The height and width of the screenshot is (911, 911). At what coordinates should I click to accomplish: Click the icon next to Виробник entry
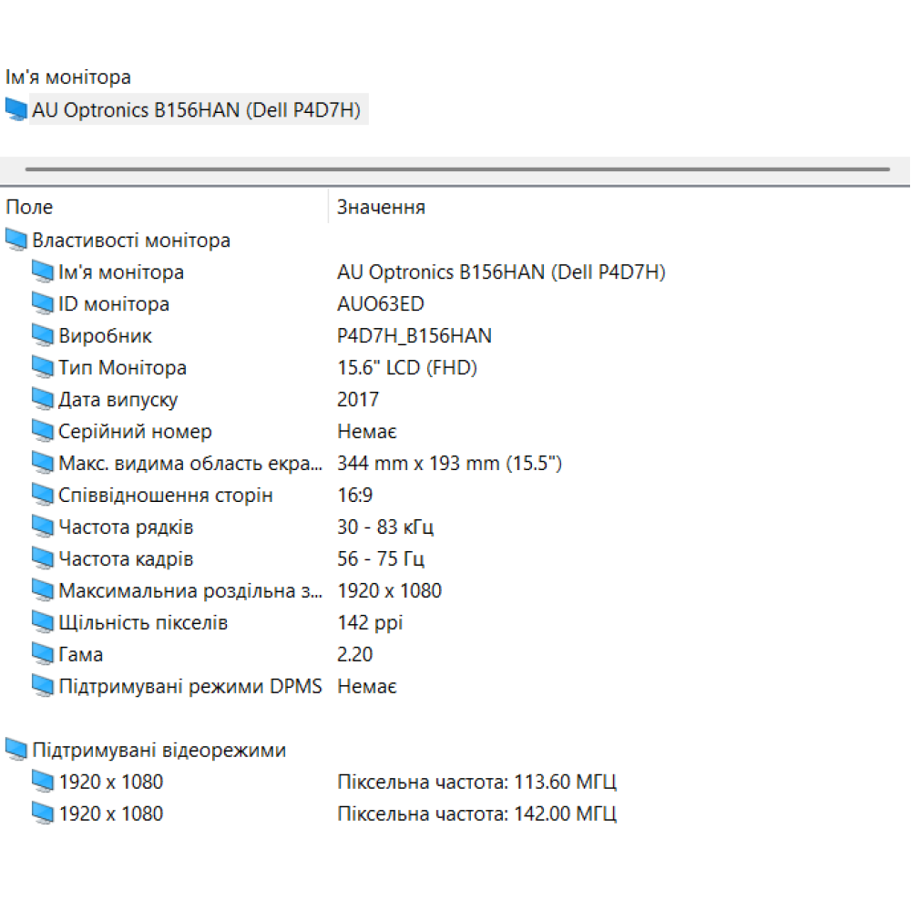coord(42,335)
